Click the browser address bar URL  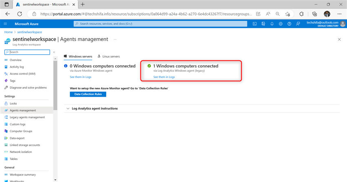click(x=146, y=14)
